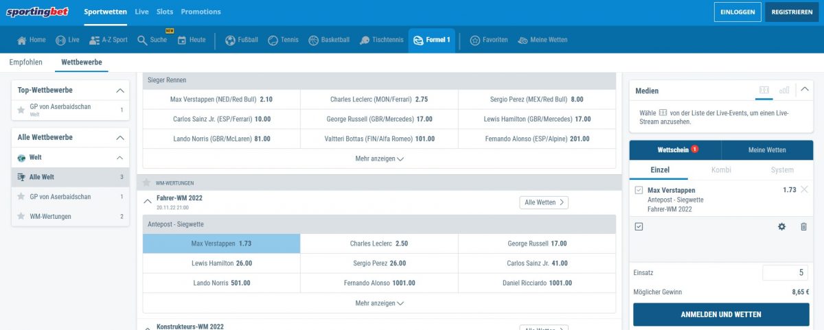
Task: Open the Home icon in sports nav
Action: (x=22, y=40)
